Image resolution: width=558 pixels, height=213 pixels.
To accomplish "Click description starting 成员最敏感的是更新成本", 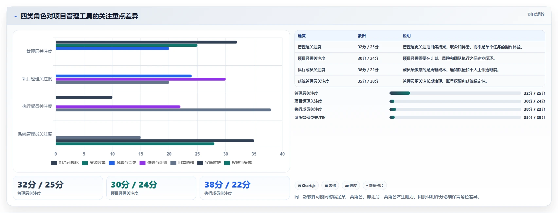I will point(451,70).
